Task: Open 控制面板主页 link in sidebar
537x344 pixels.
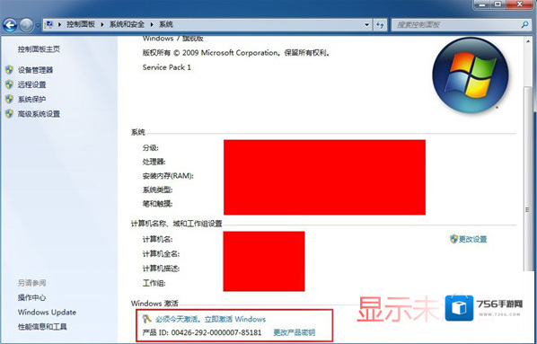Action: point(39,49)
